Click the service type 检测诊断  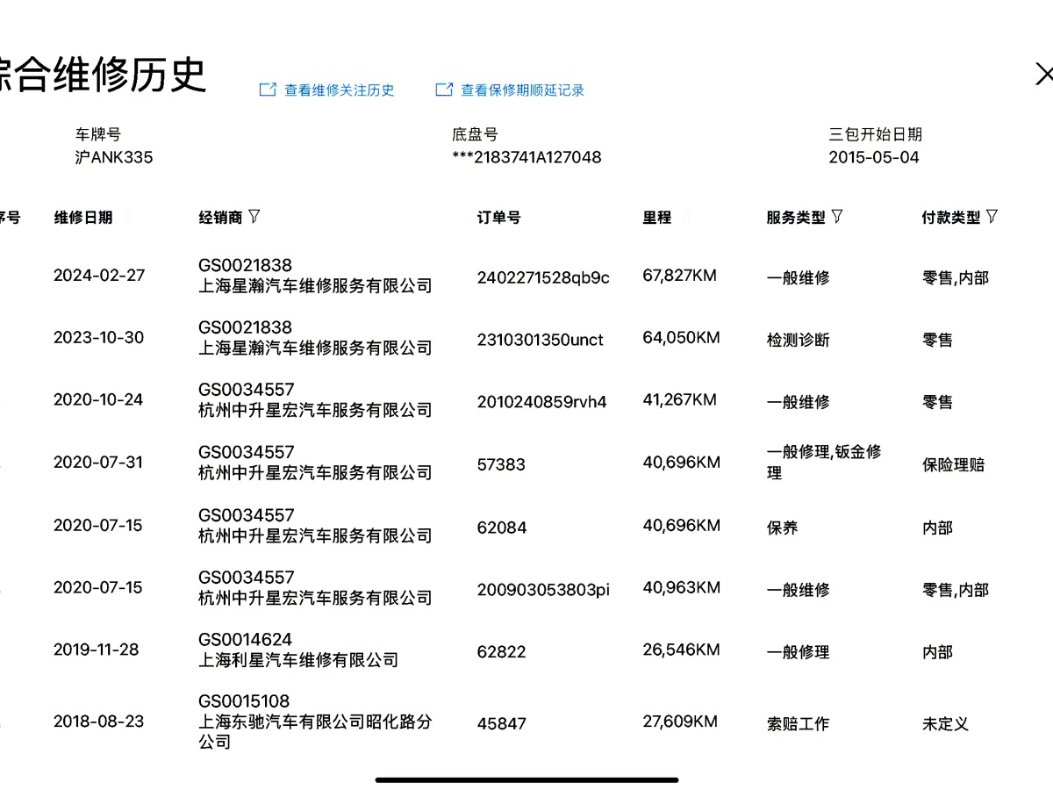click(x=798, y=340)
